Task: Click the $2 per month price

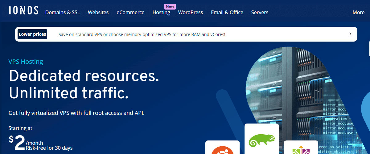Action: pos(26,142)
